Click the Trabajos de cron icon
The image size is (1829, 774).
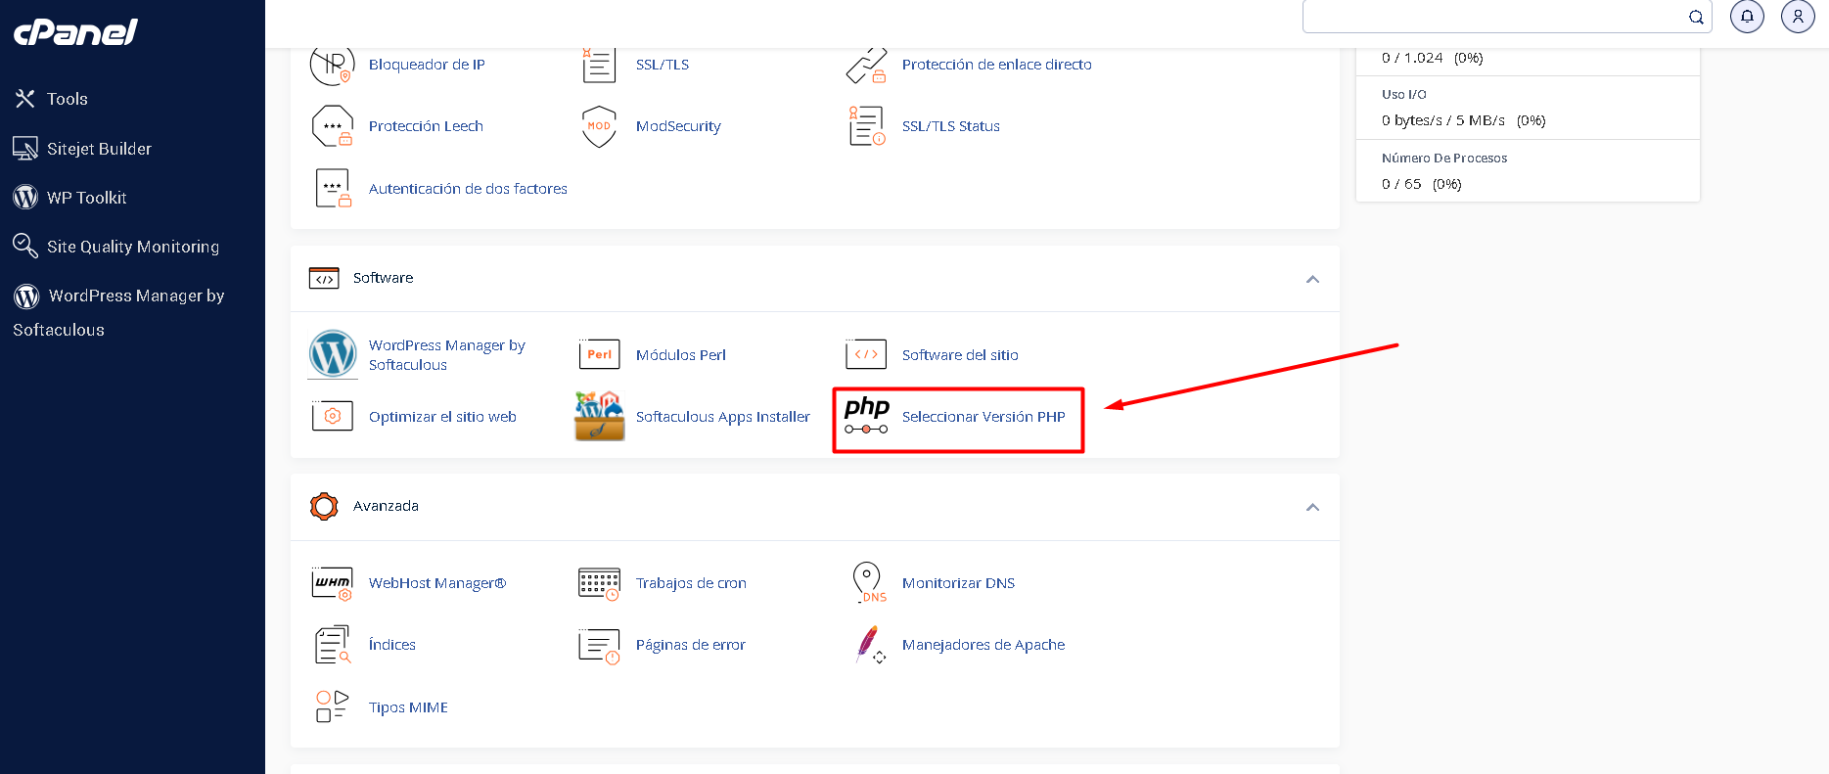click(x=599, y=583)
